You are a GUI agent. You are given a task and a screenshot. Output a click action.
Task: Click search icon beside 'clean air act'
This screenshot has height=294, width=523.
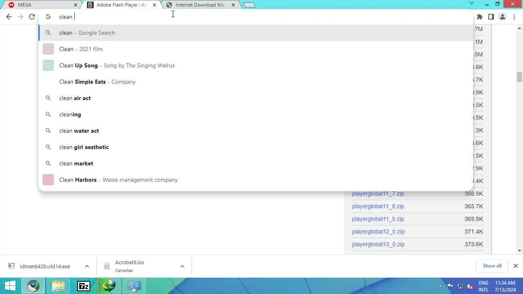point(48,98)
